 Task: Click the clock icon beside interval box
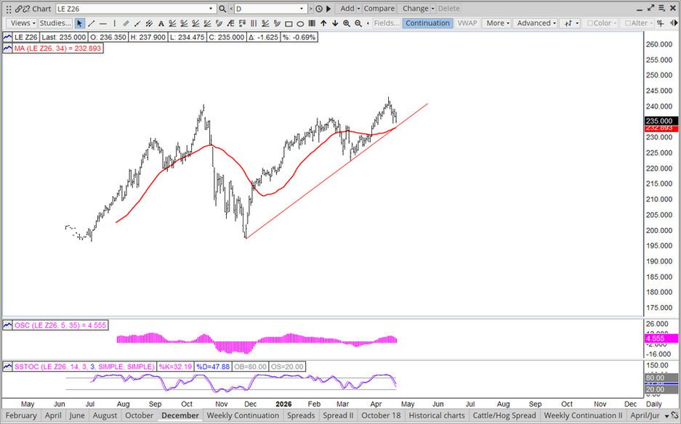[319, 9]
